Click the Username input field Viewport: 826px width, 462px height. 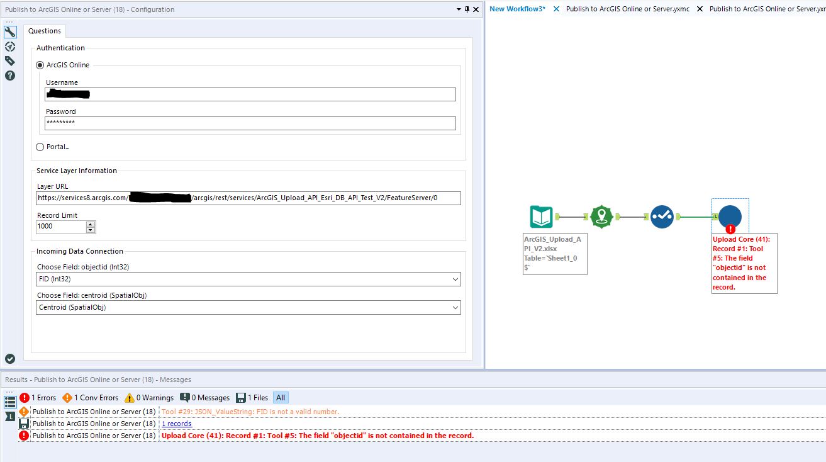(x=250, y=94)
